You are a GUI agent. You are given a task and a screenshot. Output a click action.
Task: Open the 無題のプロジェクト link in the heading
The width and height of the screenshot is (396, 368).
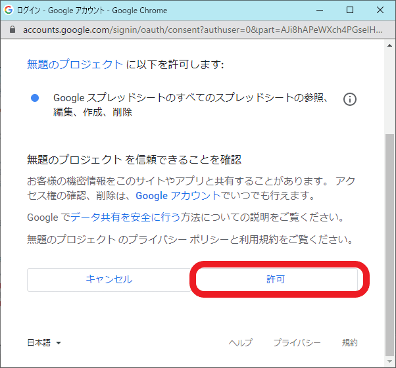pos(75,64)
